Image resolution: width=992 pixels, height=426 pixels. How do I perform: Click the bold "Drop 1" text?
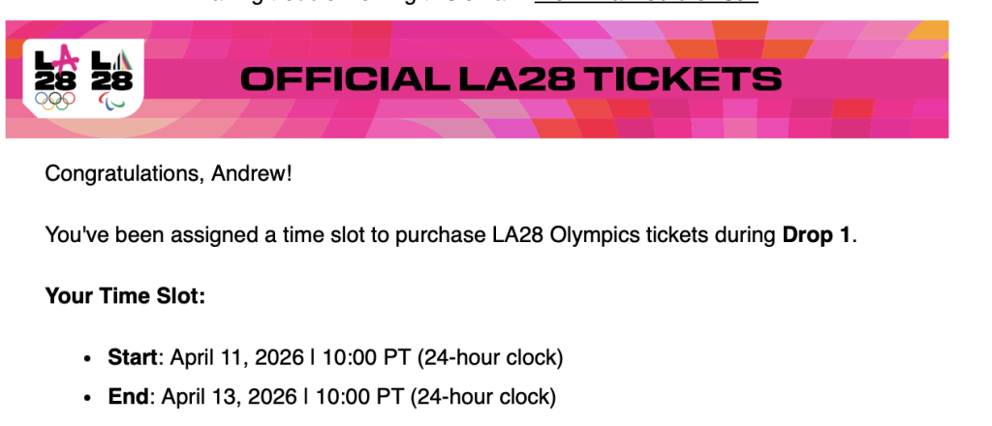[817, 234]
